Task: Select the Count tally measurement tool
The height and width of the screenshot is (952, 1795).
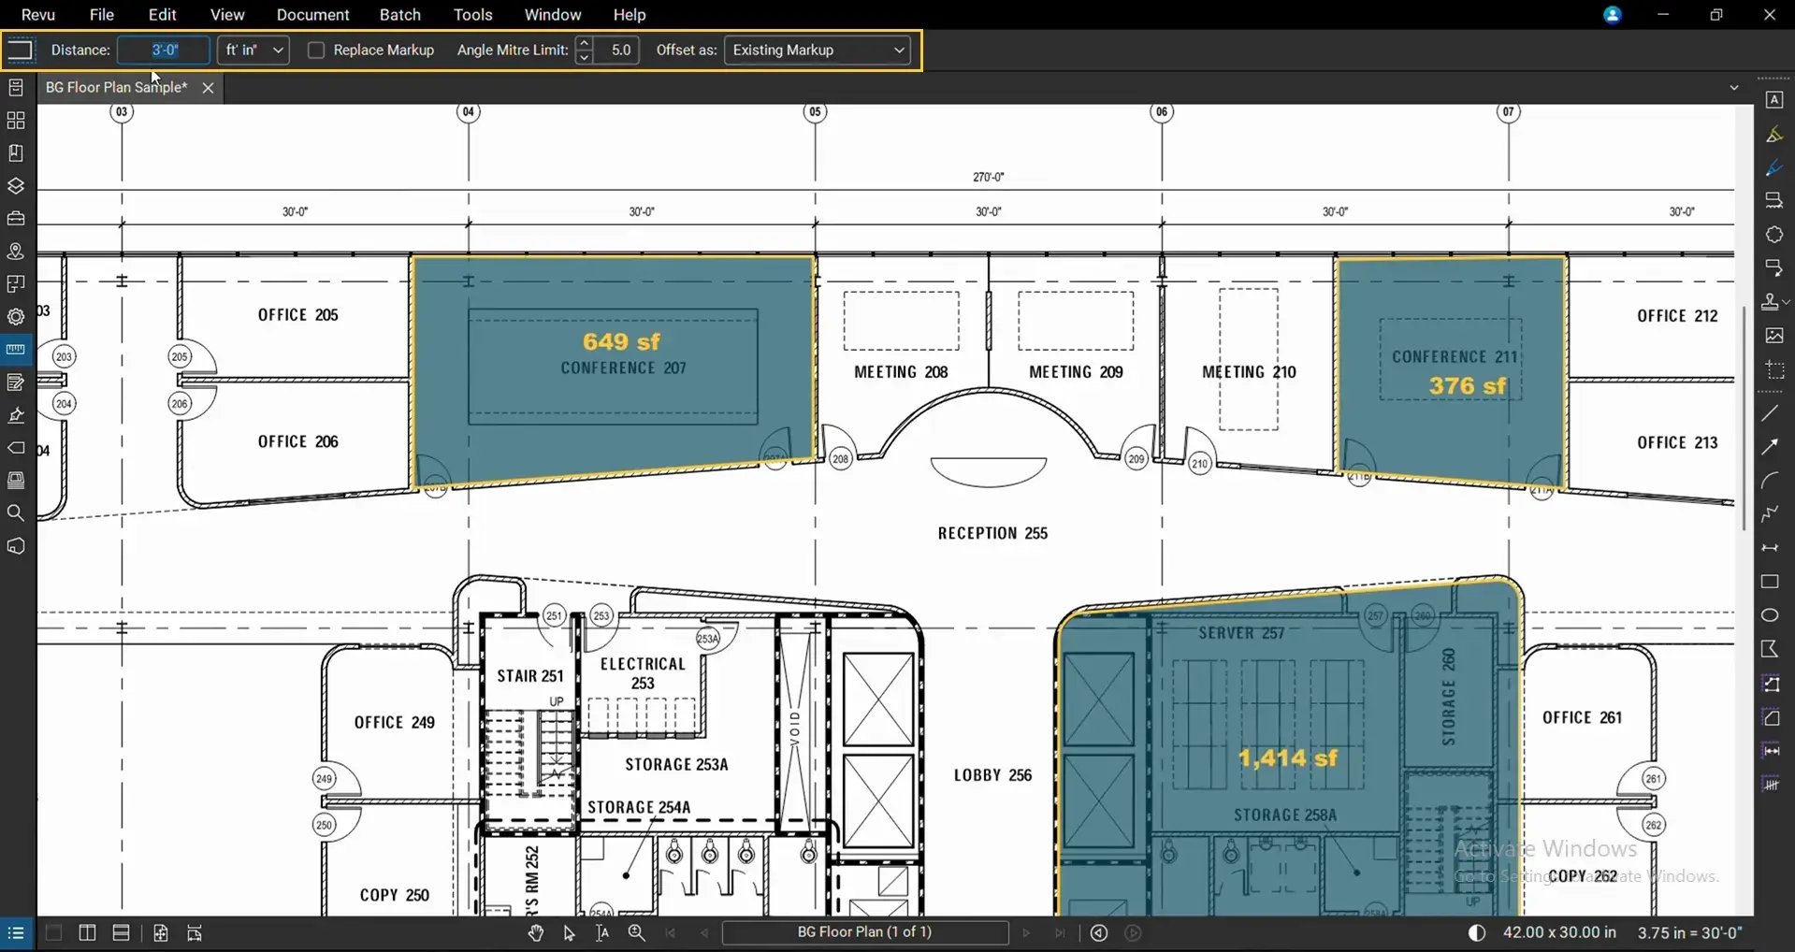Action: click(1771, 784)
